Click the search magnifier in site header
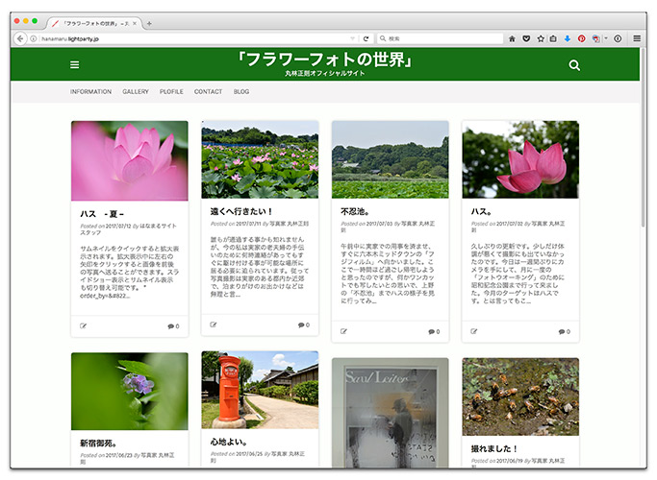657x480 pixels. 574,65
